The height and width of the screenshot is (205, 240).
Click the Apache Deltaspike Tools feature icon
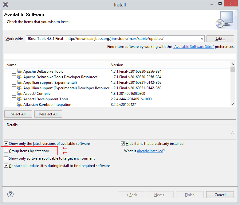click(19, 72)
